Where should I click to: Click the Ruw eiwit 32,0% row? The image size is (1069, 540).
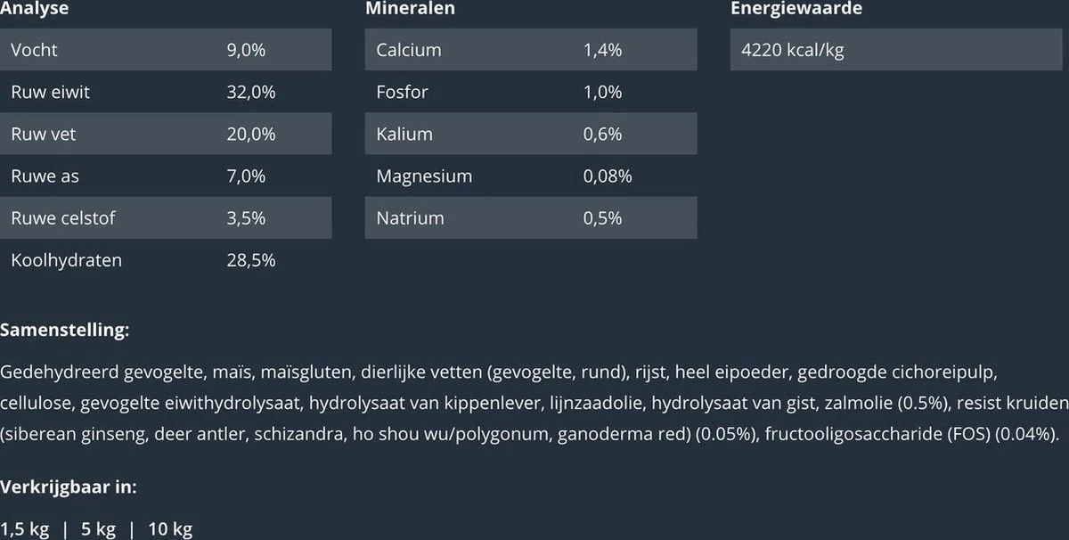(x=166, y=92)
